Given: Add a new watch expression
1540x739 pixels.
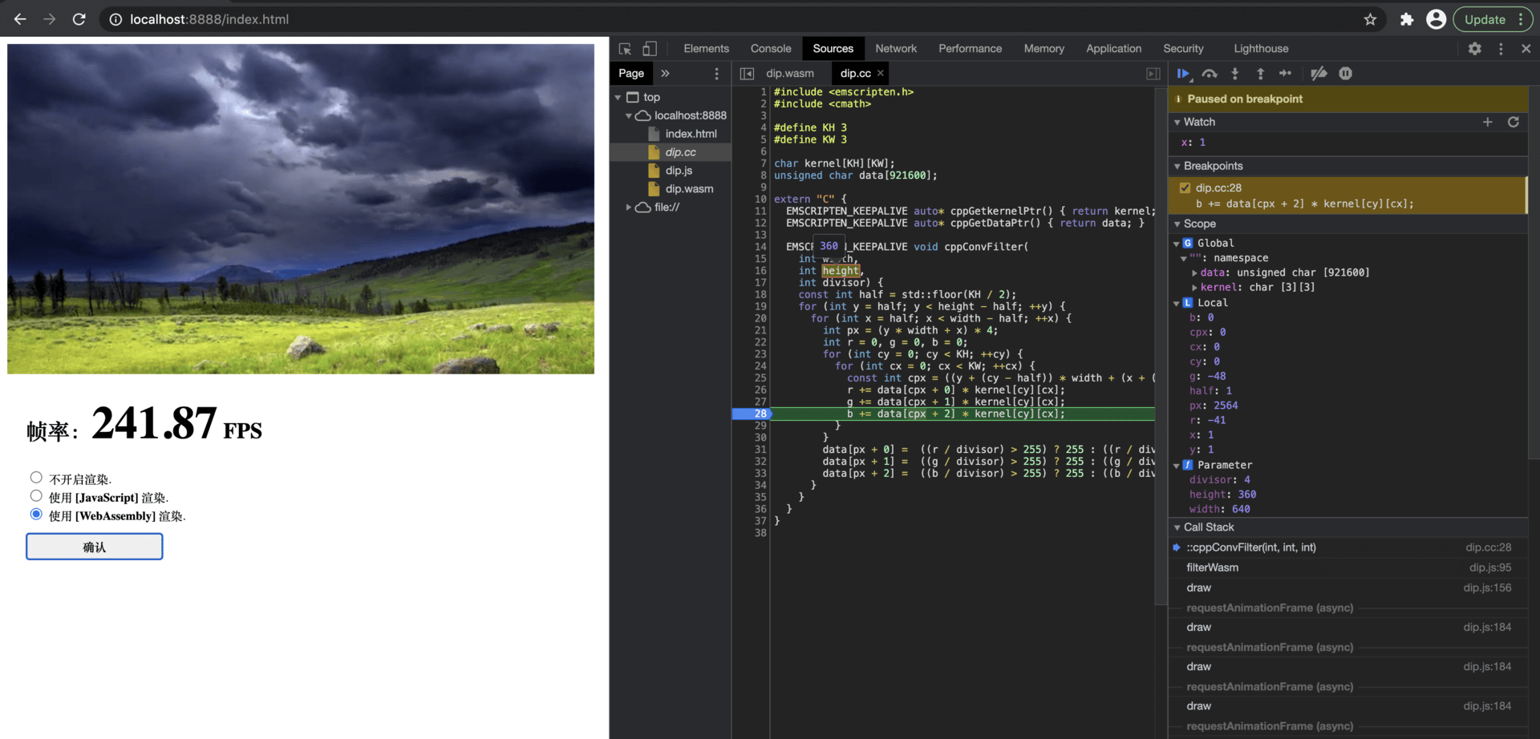Looking at the screenshot, I should click(1487, 122).
